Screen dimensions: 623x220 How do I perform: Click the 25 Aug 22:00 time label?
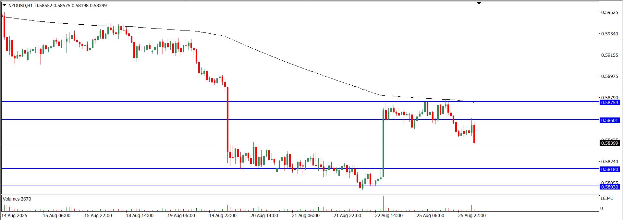point(472,215)
